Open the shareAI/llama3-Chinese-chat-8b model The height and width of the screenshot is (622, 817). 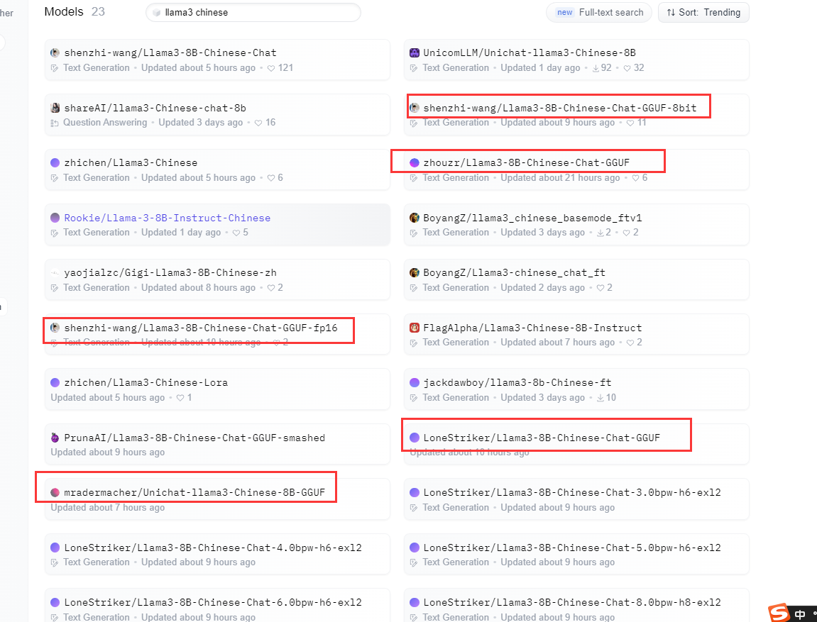155,108
